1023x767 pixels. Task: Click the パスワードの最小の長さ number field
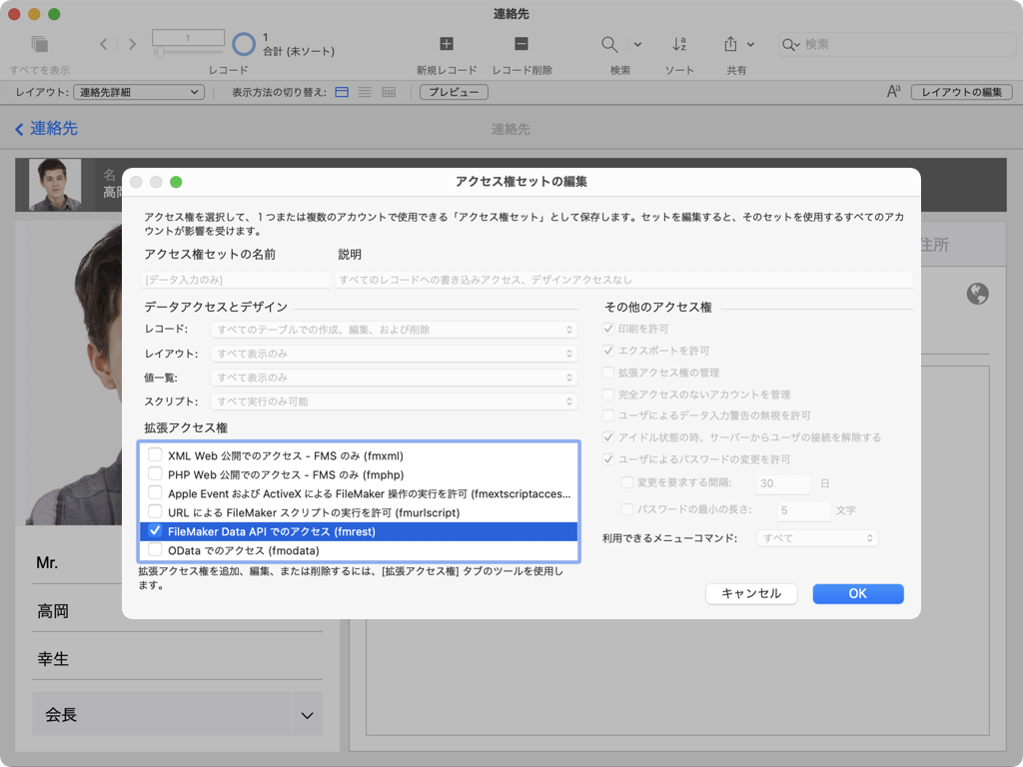(x=804, y=510)
